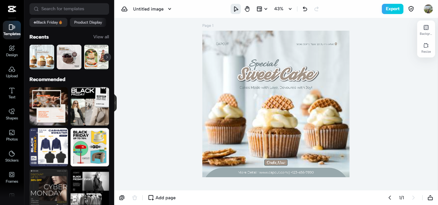Click the Add page button
This screenshot has width=438, height=205.
162,198
